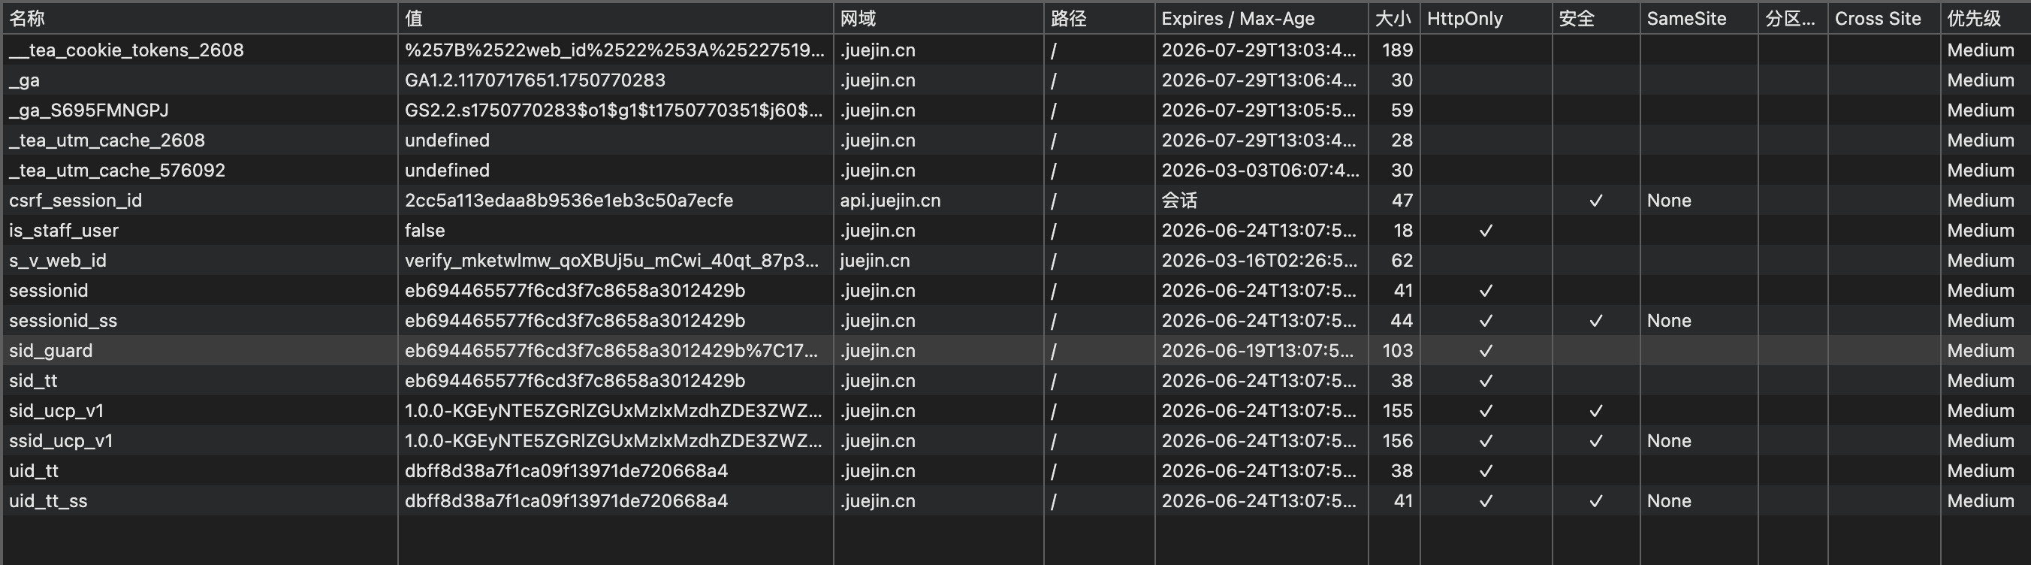Image resolution: width=2031 pixels, height=565 pixels.
Task: Click the size 103 cell
Action: (x=1394, y=350)
